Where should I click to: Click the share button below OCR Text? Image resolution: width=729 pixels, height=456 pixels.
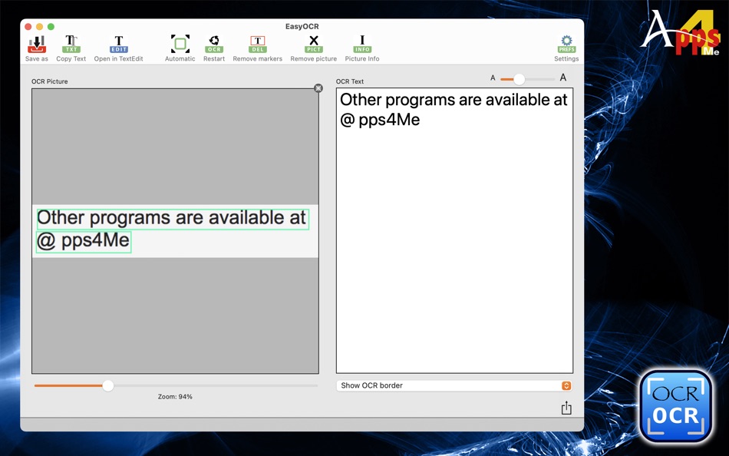(566, 408)
